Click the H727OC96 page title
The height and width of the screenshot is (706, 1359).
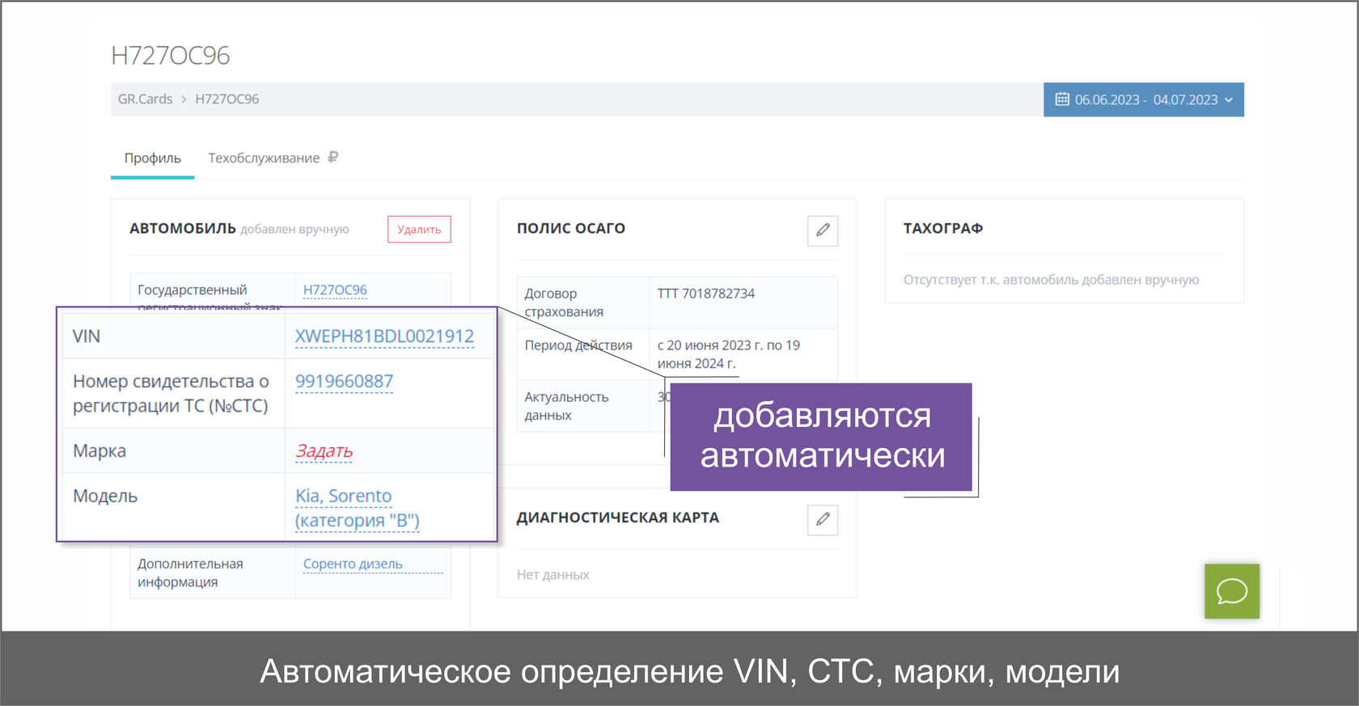click(x=171, y=55)
